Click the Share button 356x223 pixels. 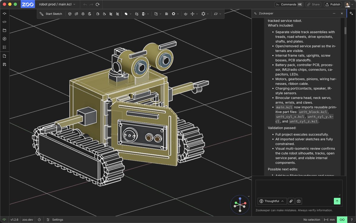pos(313,4)
